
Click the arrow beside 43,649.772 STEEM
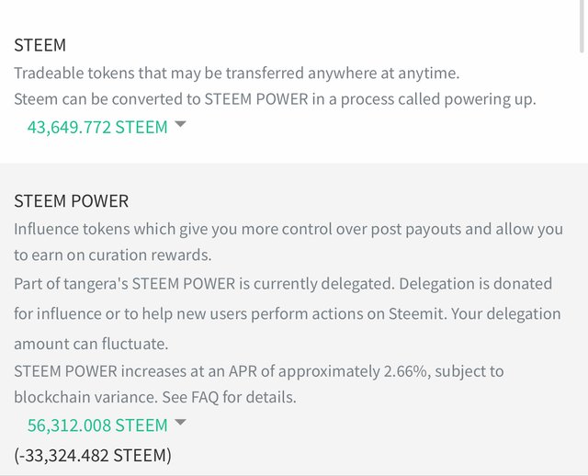pos(180,124)
